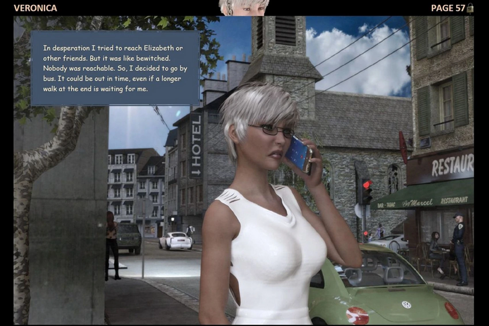Viewport: 489px width, 326px height.
Task: Click the green car's red tail light
Action: pyautogui.click(x=357, y=316)
